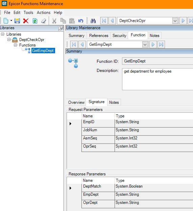
Task: Switch to the Security tab
Action: pos(119,36)
